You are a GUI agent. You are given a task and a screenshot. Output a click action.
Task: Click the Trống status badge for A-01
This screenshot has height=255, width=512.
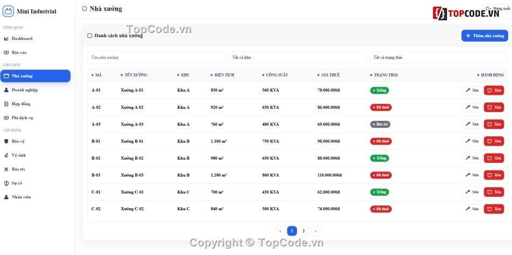pos(379,91)
